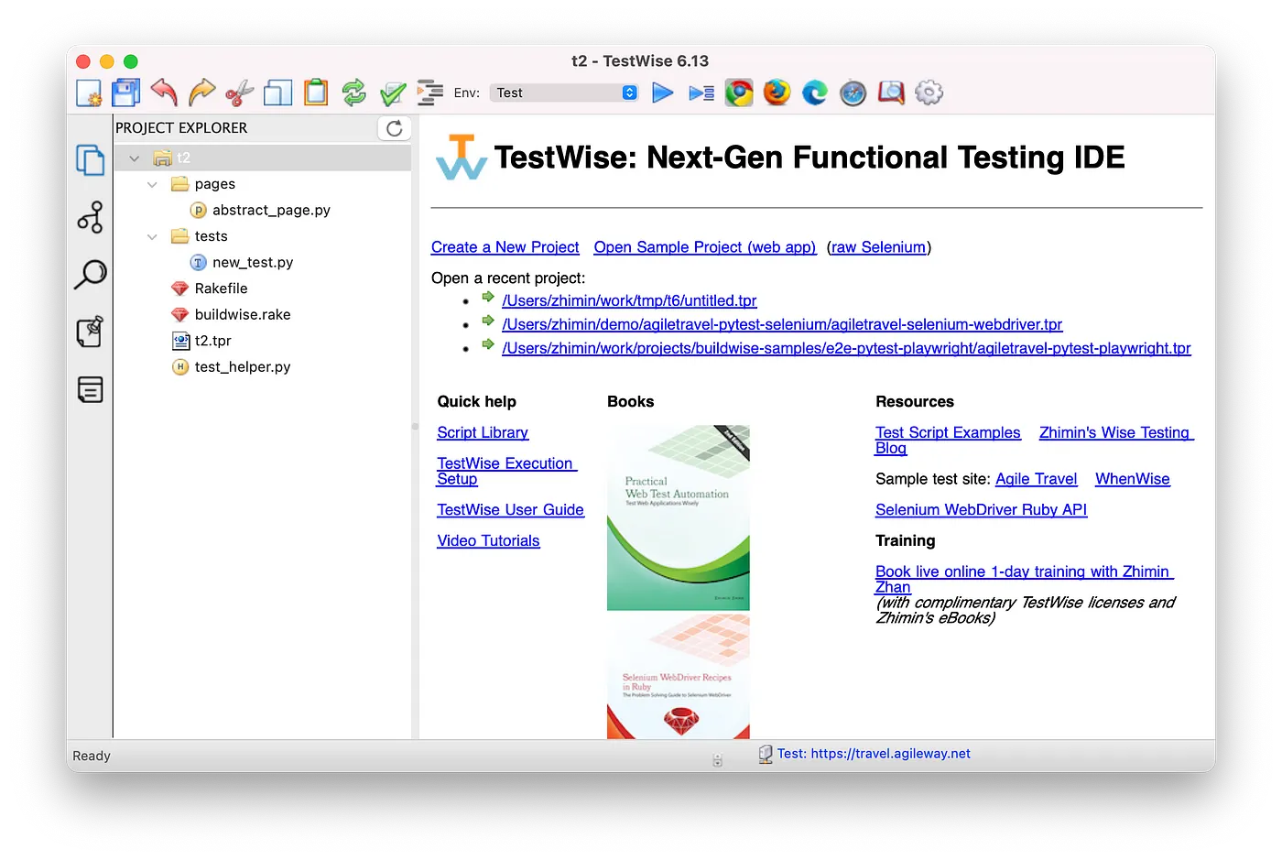Select the Chrome browser icon
1282x860 pixels.
739,93
